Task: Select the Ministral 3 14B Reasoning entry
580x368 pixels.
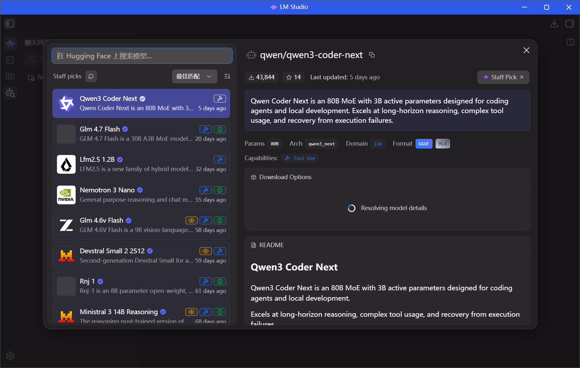Action: tap(141, 313)
